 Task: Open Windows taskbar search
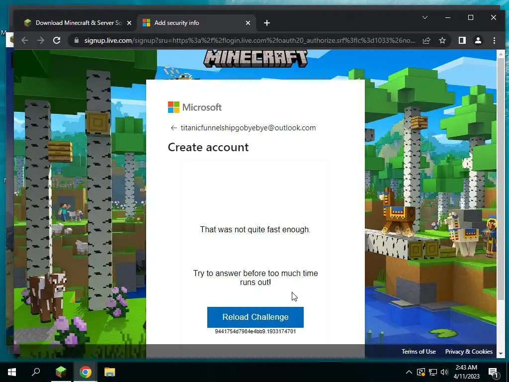36,372
